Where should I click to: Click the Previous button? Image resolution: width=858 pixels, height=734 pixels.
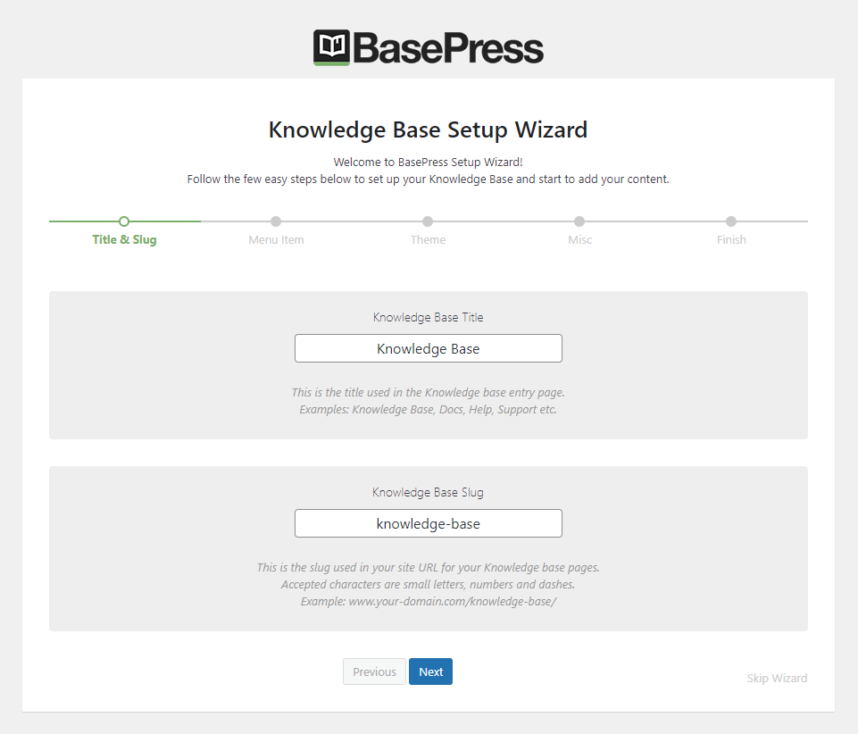(374, 671)
